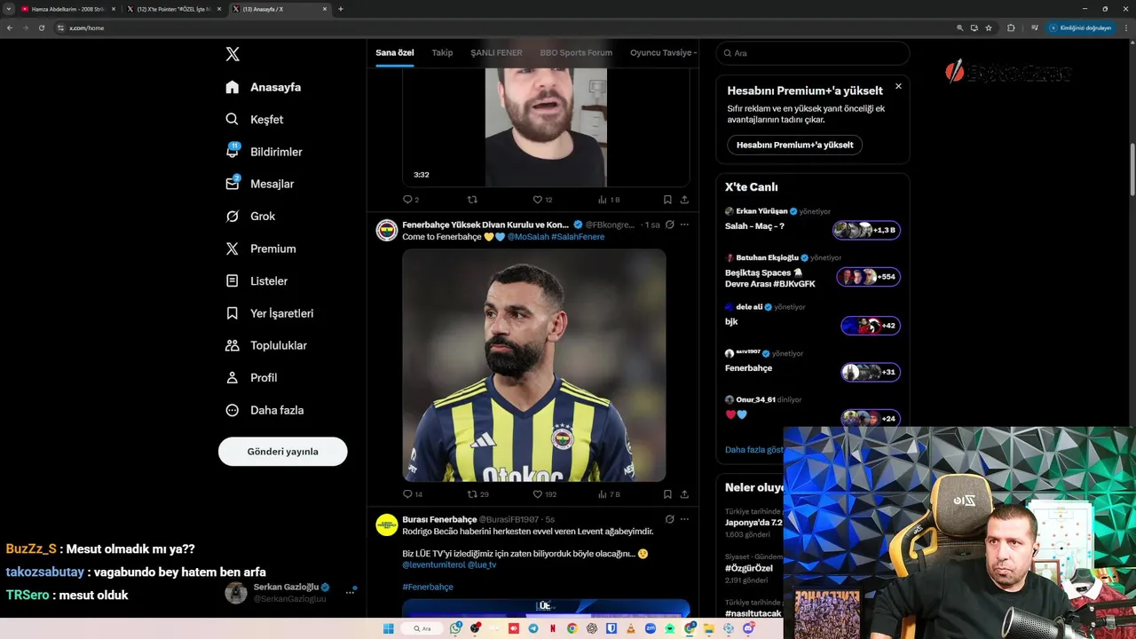Open Yer İşaretleri bookmarks
Viewport: 1136px width, 639px height.
269,313
